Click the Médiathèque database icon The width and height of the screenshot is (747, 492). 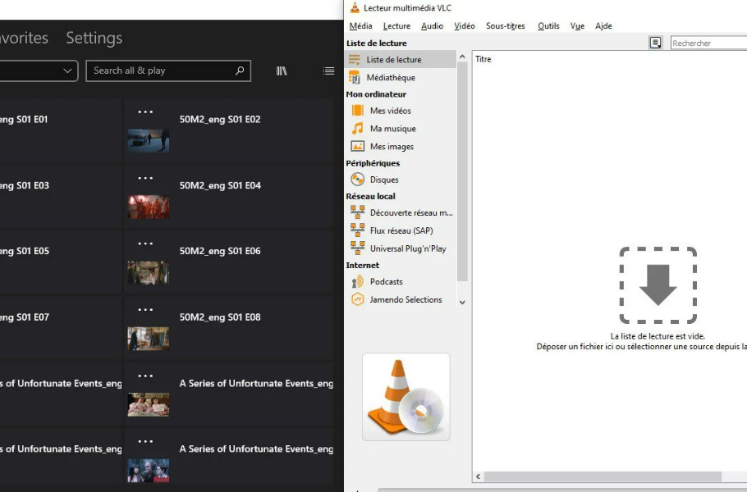point(355,77)
